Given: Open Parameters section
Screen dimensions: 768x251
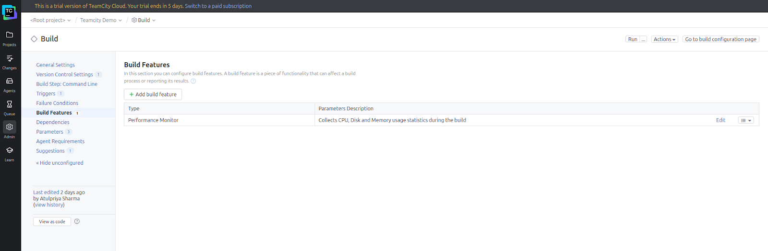Looking at the screenshot, I should coord(50,132).
